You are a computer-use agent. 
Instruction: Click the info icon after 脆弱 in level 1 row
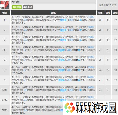[x=81, y=20]
